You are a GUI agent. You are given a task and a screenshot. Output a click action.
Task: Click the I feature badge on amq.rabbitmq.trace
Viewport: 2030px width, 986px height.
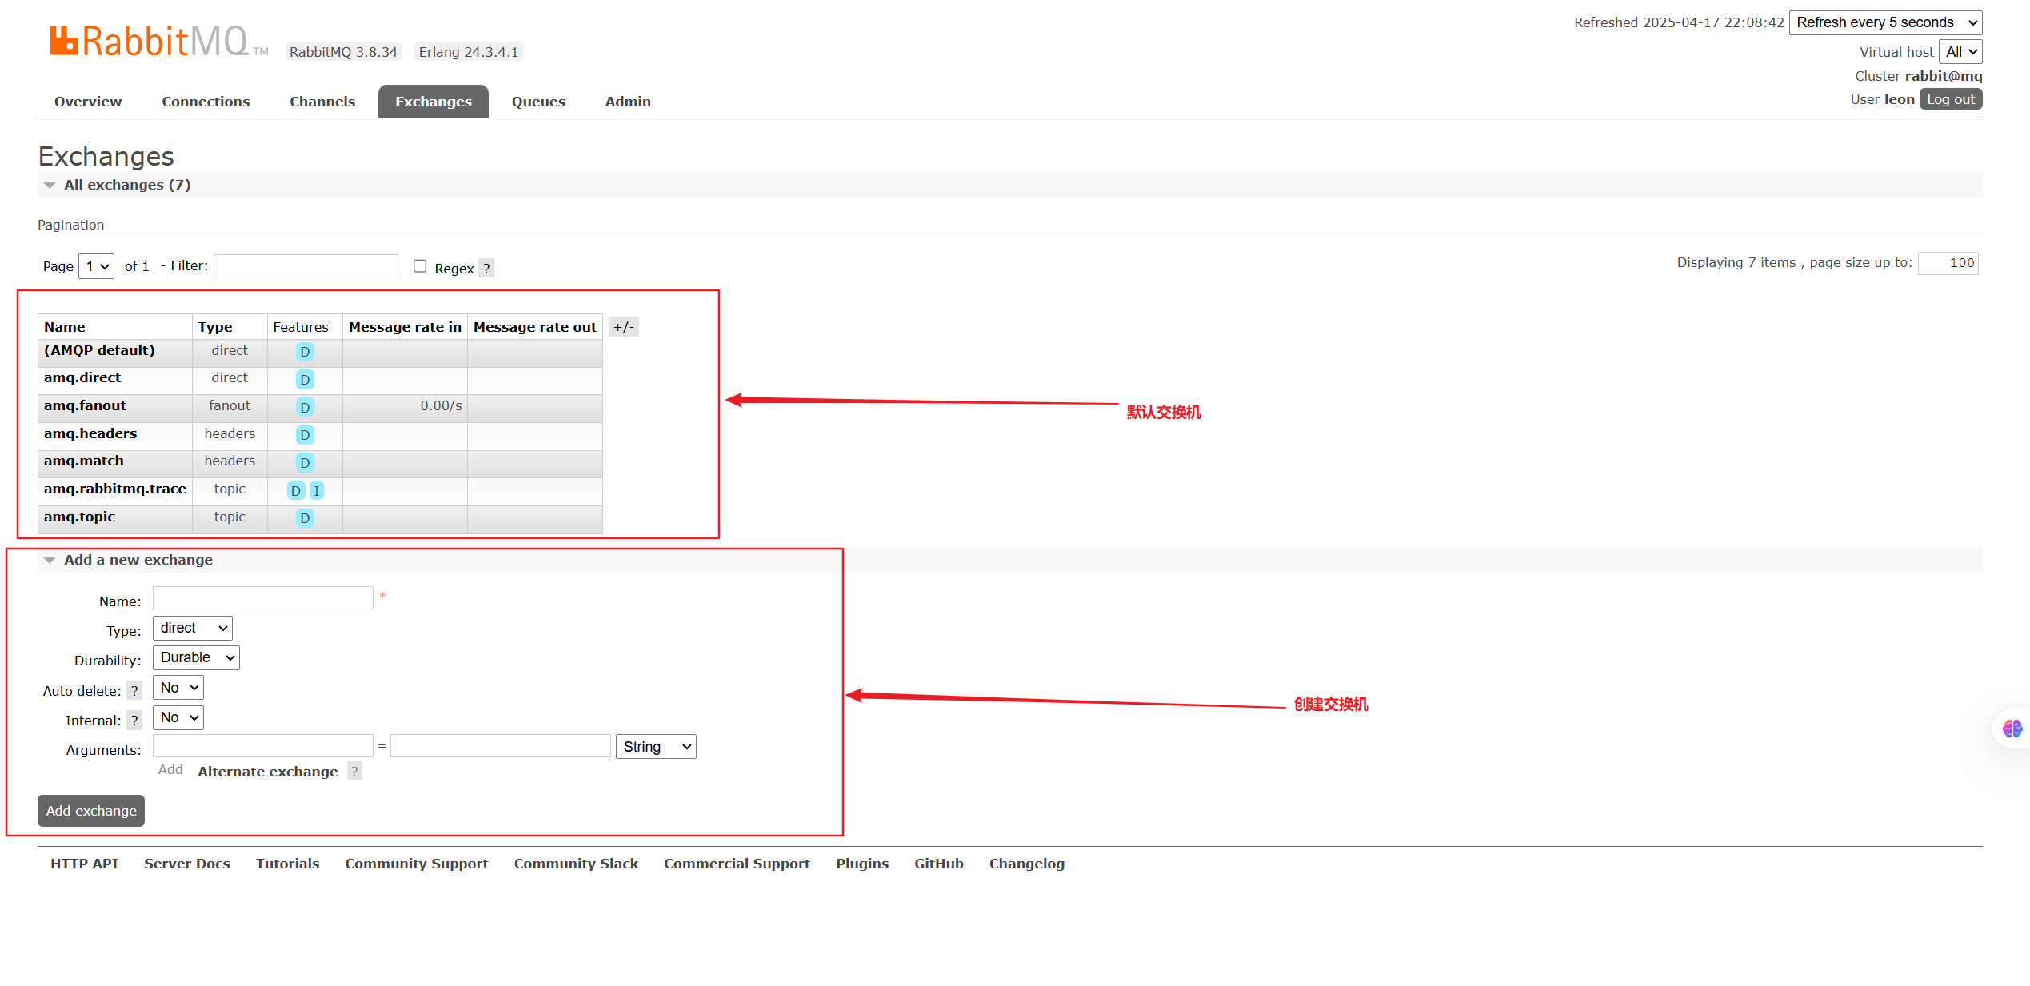tap(317, 491)
